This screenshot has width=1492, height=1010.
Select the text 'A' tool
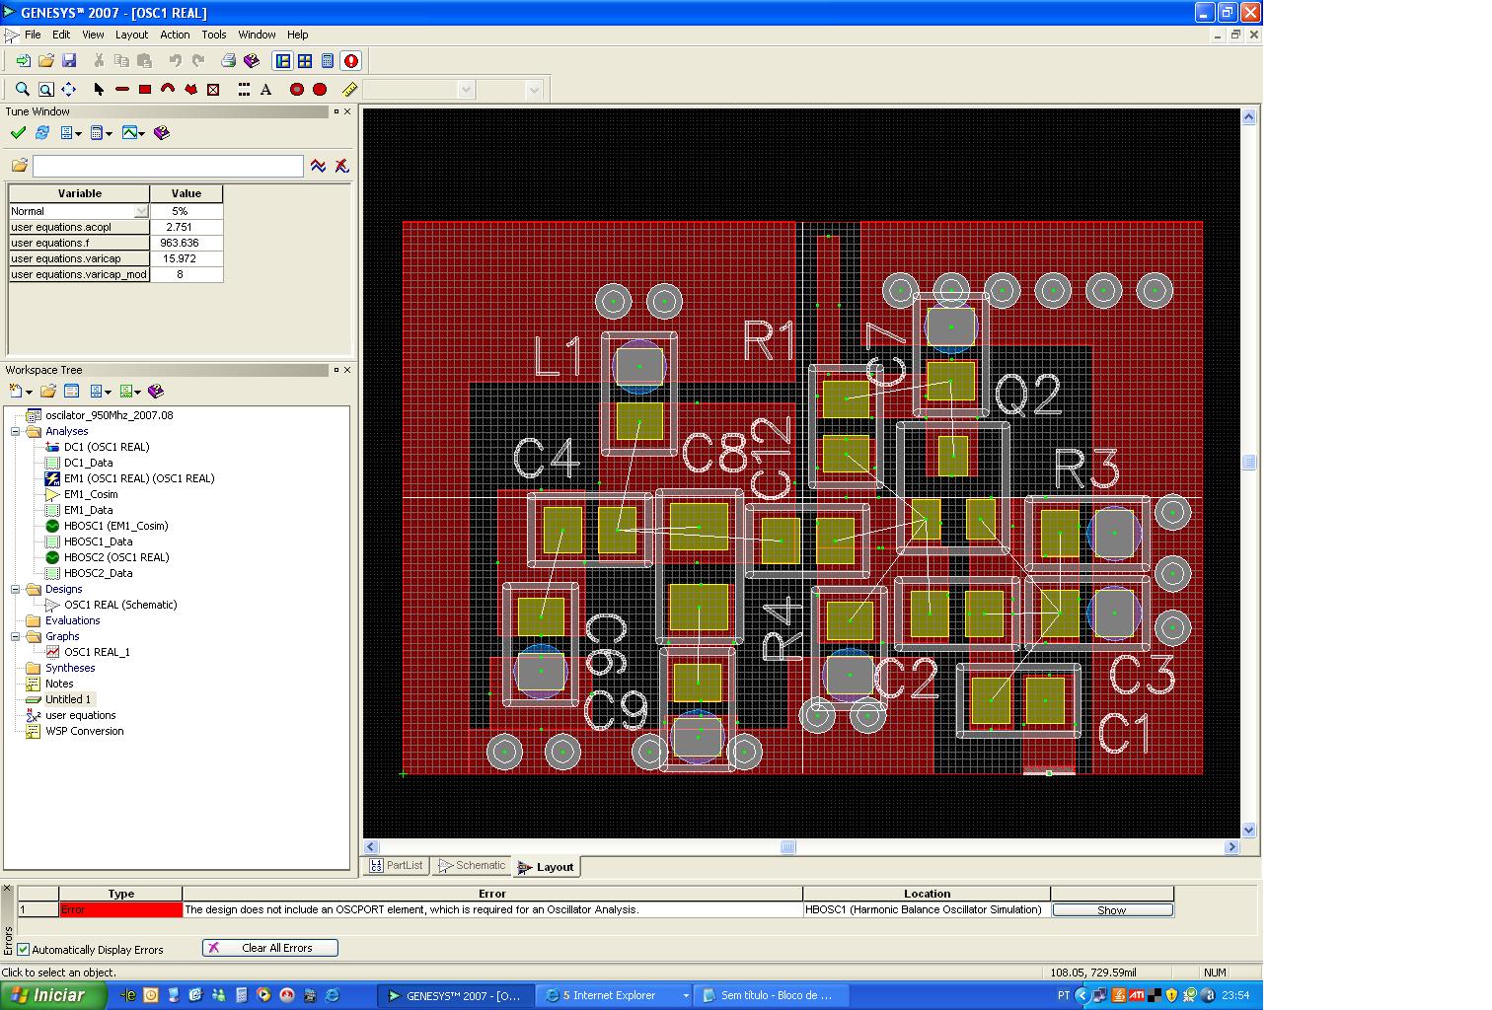265,90
